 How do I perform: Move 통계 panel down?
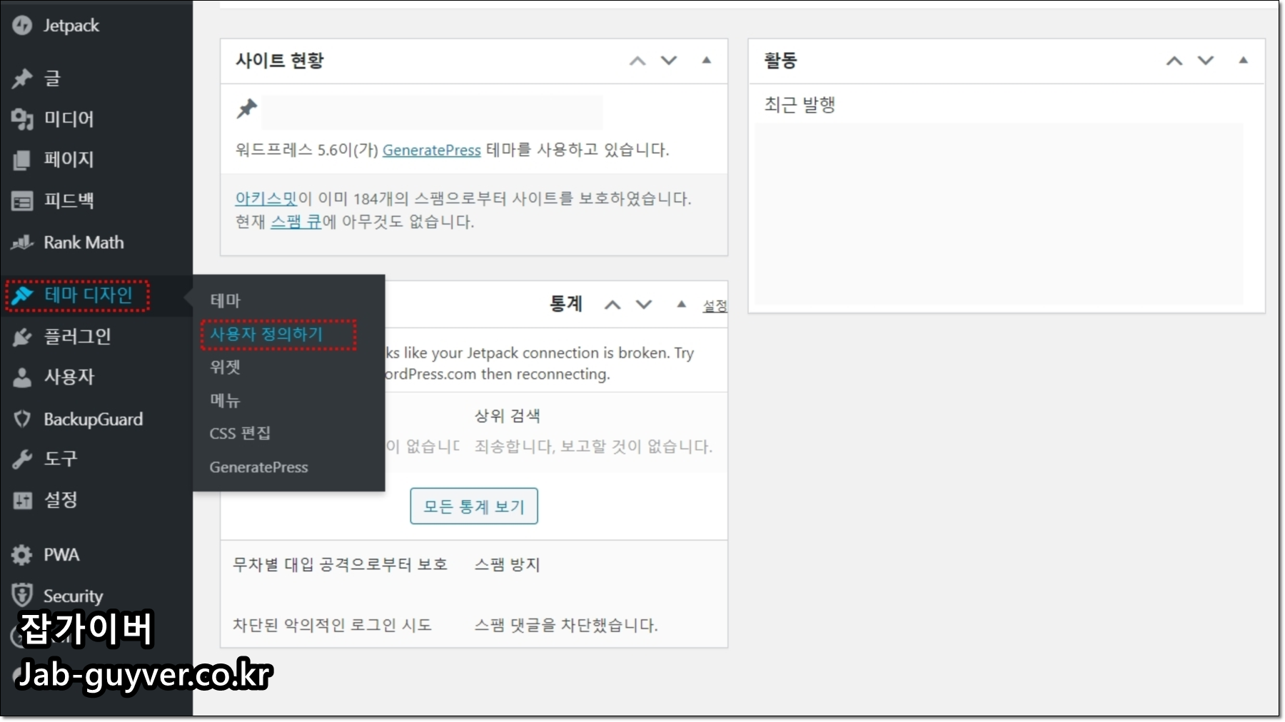pos(644,305)
